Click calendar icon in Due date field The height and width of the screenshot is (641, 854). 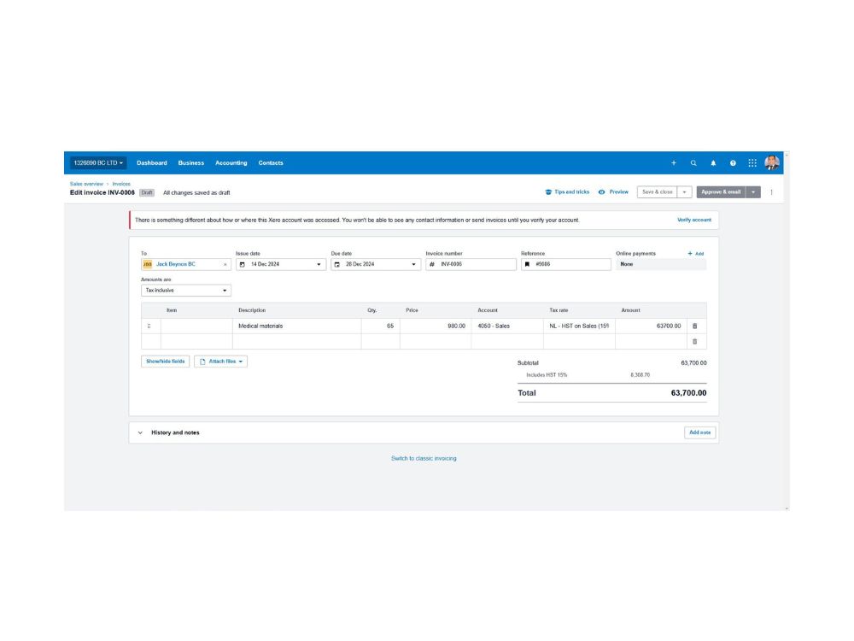[337, 264]
